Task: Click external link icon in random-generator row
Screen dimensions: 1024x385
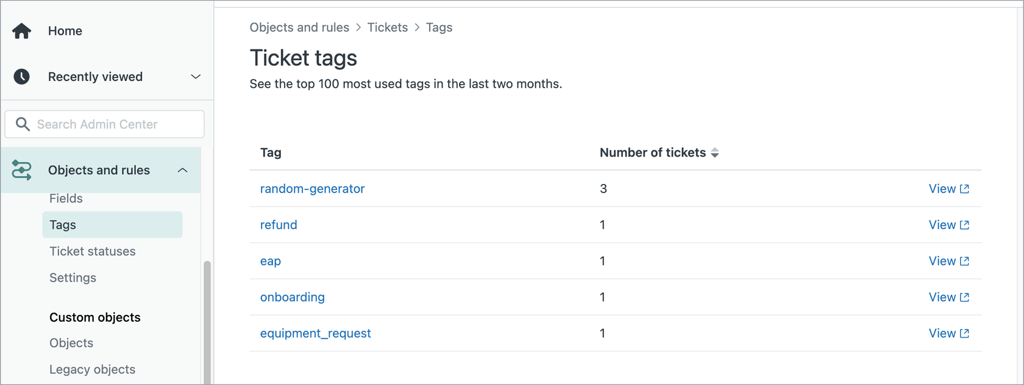Action: click(x=964, y=189)
